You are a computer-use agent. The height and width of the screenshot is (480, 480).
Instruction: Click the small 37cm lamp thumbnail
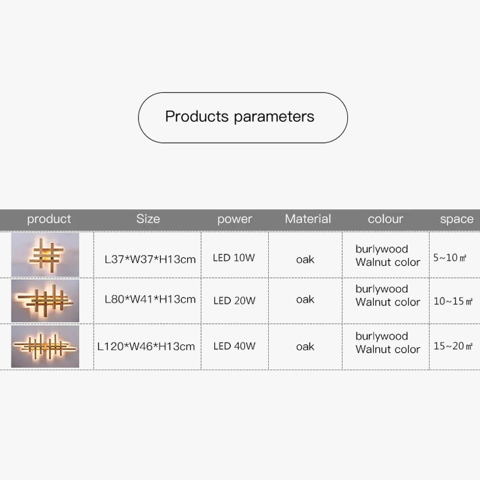pyautogui.click(x=45, y=254)
